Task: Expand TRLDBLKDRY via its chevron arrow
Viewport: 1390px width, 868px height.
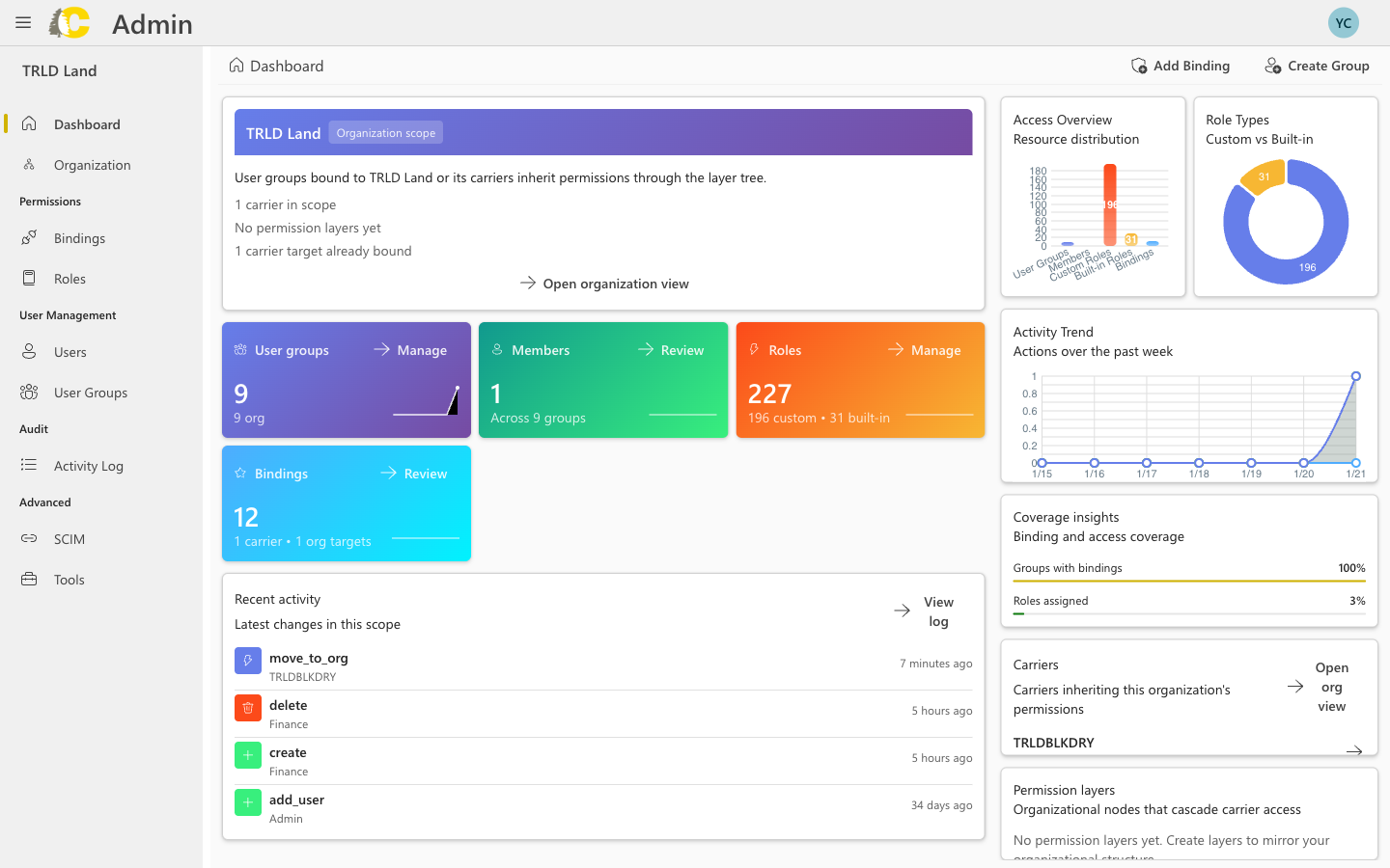Action: [1356, 750]
